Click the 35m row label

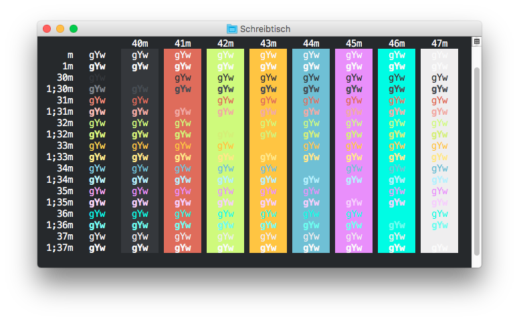point(65,191)
